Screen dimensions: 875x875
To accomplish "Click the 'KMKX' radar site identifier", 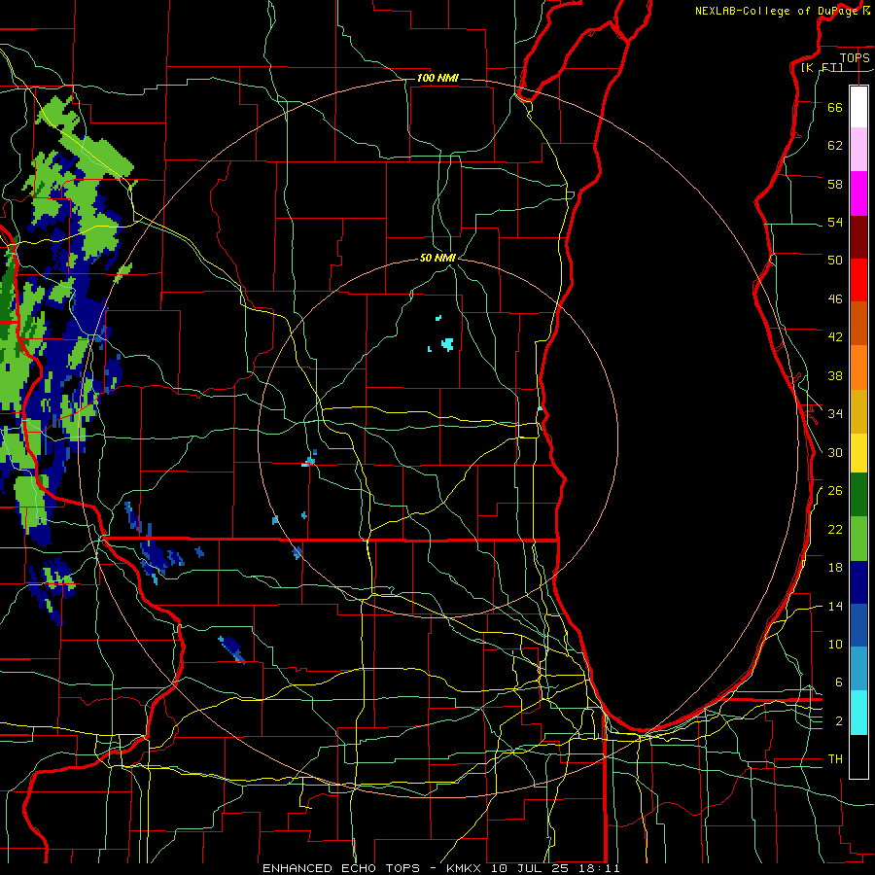I will (x=466, y=868).
